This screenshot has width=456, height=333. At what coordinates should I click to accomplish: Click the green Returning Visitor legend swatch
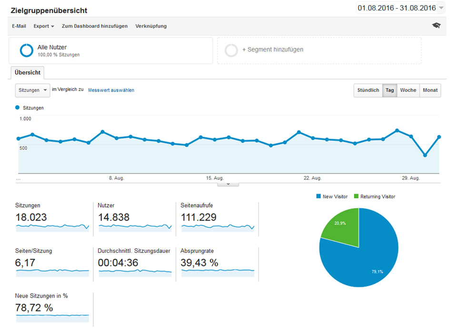coord(356,196)
